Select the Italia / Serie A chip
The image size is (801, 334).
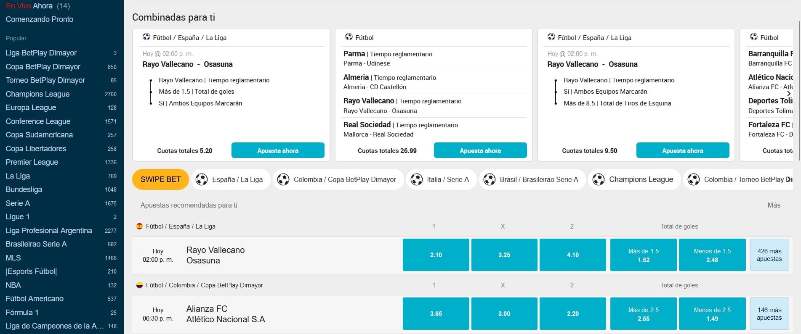(441, 179)
